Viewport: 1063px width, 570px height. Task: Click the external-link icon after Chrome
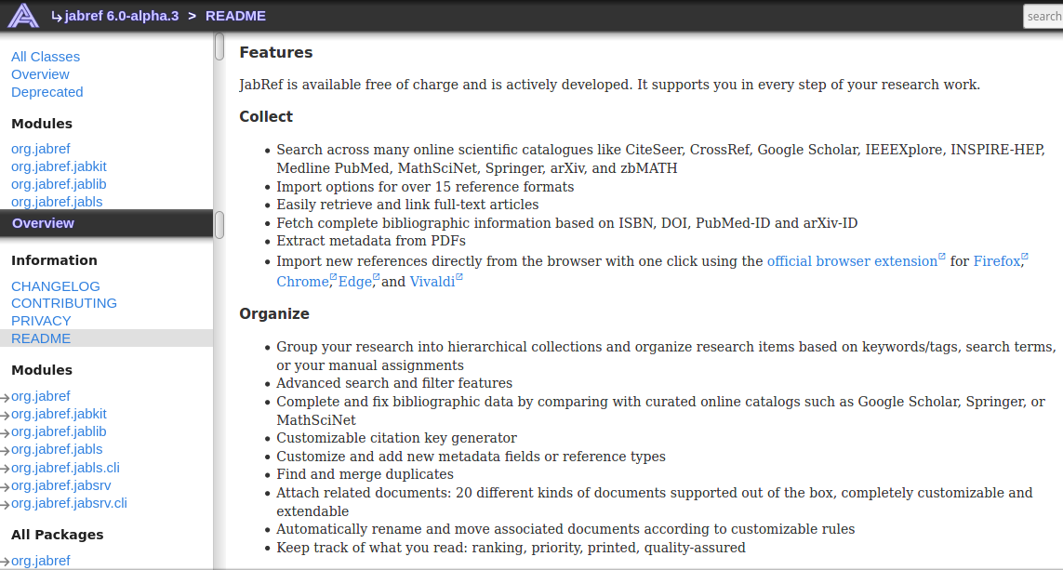click(x=334, y=278)
